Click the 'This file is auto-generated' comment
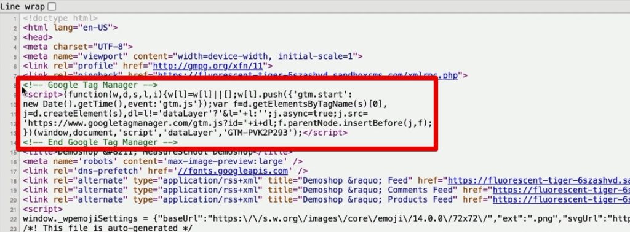Viewport: 630px width, 232px height. coord(108,228)
